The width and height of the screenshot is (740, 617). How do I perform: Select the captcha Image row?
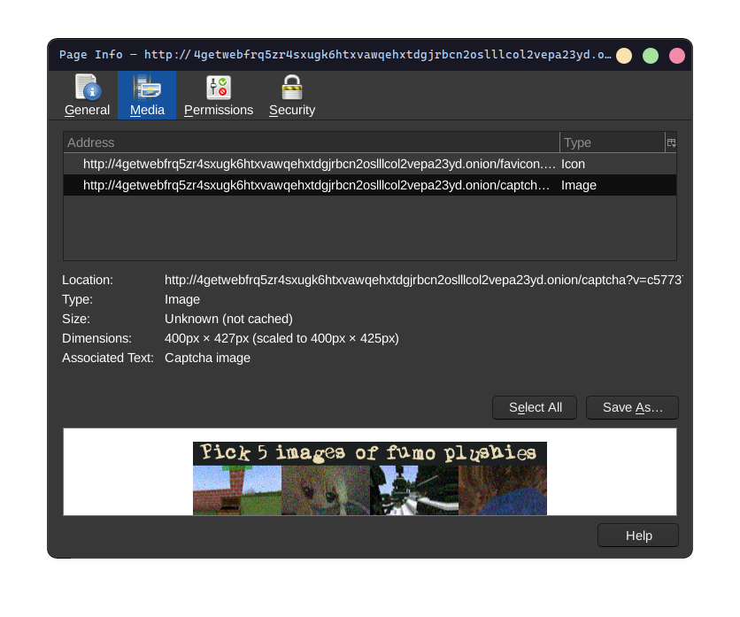pos(319,185)
